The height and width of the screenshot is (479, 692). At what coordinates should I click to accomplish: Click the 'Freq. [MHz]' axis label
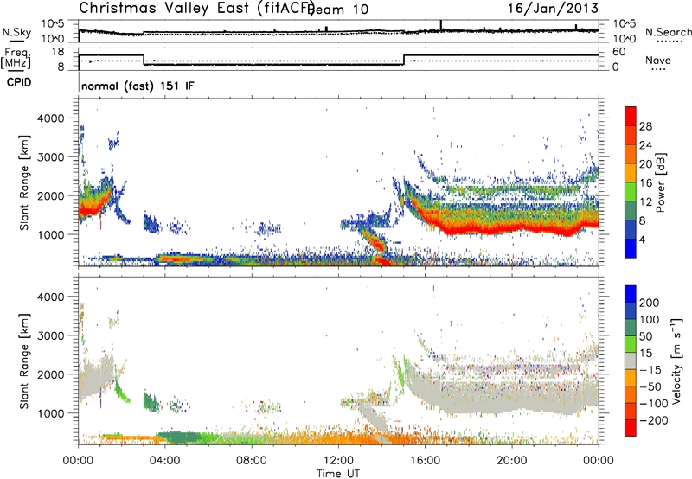(x=16, y=58)
